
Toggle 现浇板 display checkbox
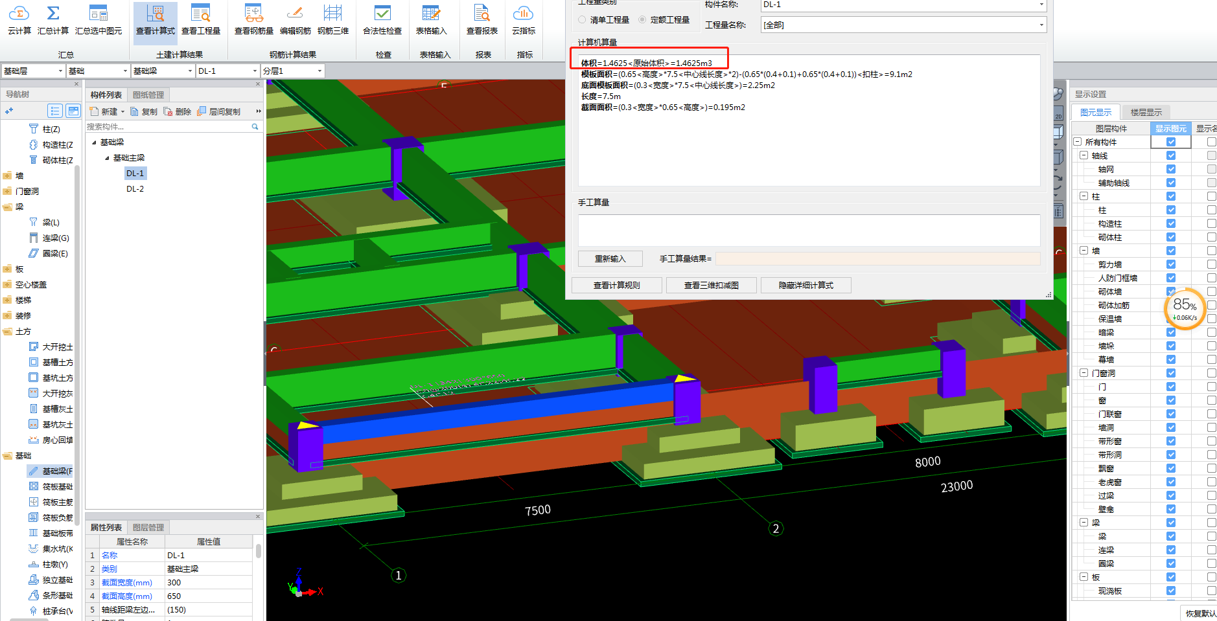1171,591
